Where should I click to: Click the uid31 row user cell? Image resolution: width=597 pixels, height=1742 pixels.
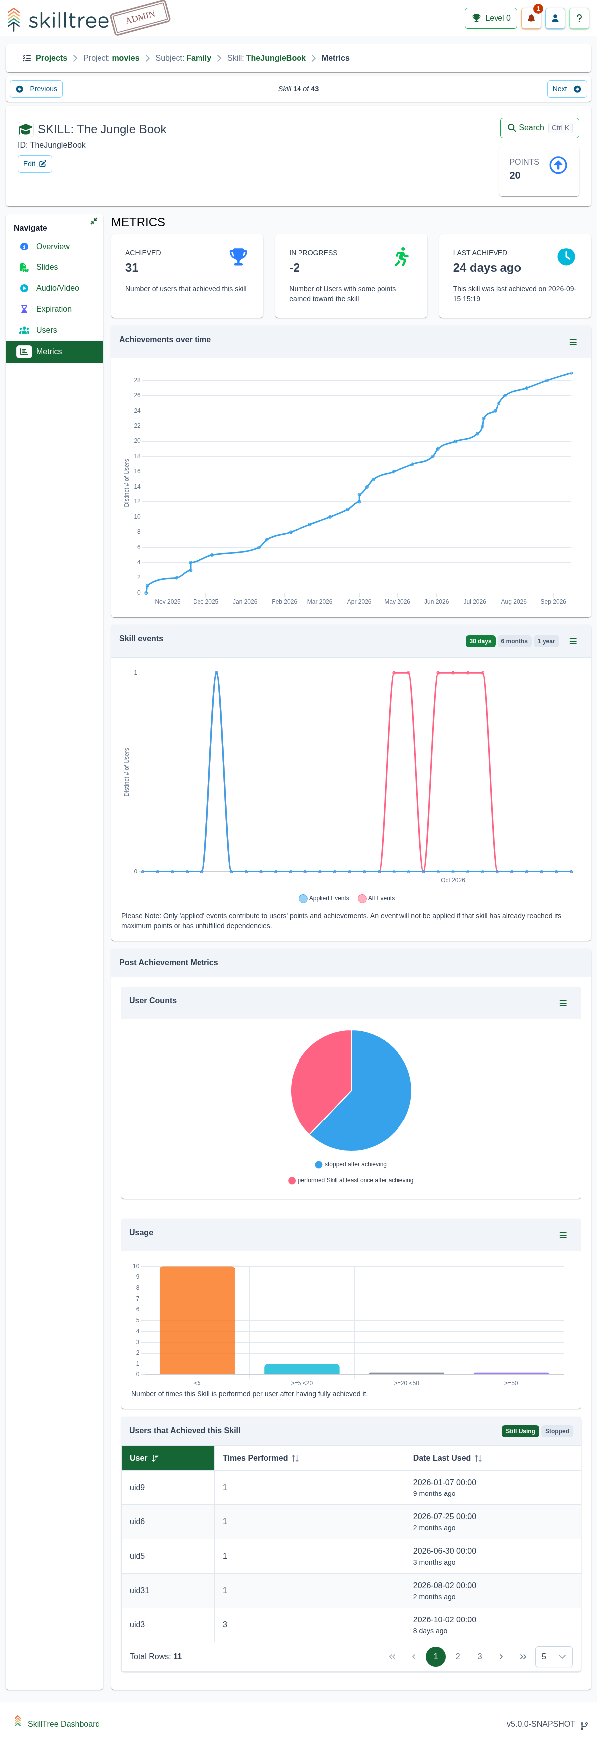[x=168, y=1591]
